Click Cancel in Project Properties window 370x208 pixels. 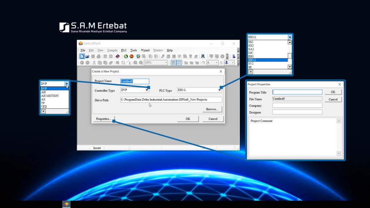point(333,100)
